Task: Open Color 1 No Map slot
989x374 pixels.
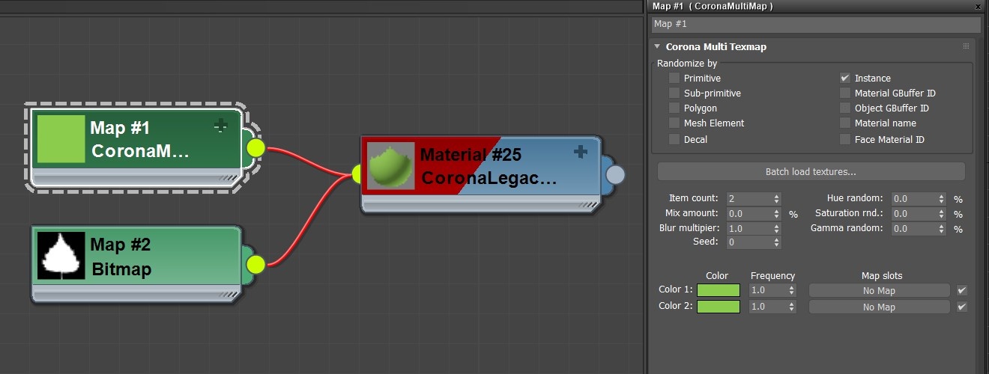Action: point(879,290)
